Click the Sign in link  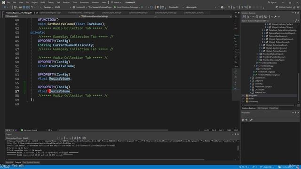coord(272,2)
